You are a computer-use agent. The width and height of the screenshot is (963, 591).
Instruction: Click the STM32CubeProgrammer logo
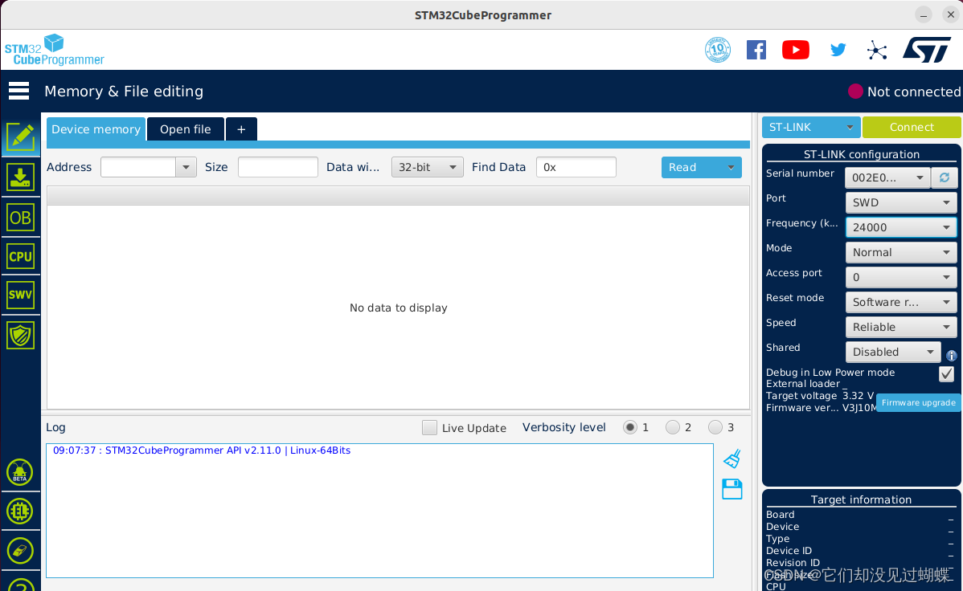click(54, 51)
